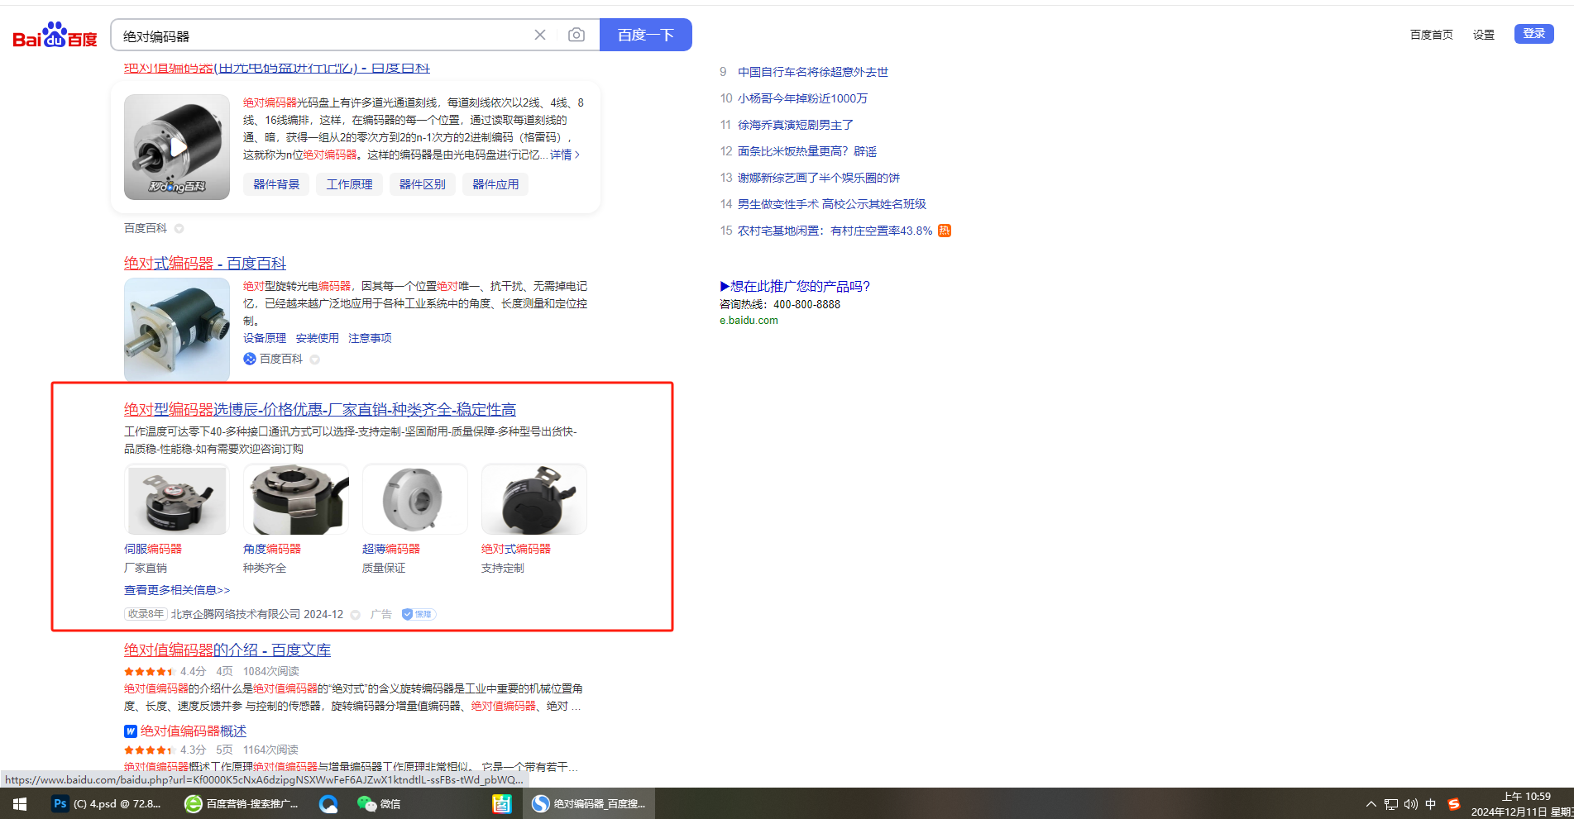Open hot search 农村宅基地闲置 item

click(835, 231)
